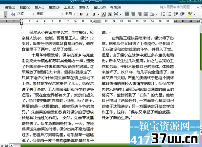
Task: Open the 工具(T) menu
Action: 69,7
